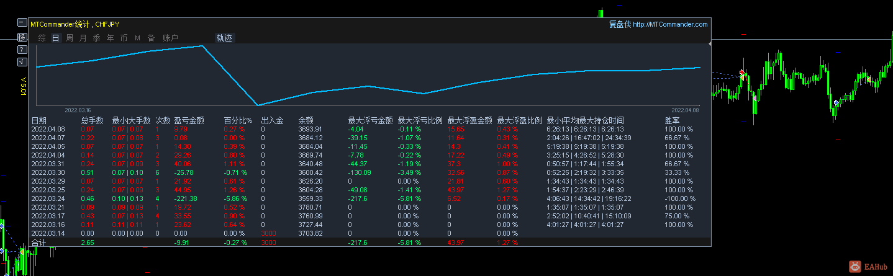
Task: Switch to the 币 currency tab
Action: [x=124, y=38]
